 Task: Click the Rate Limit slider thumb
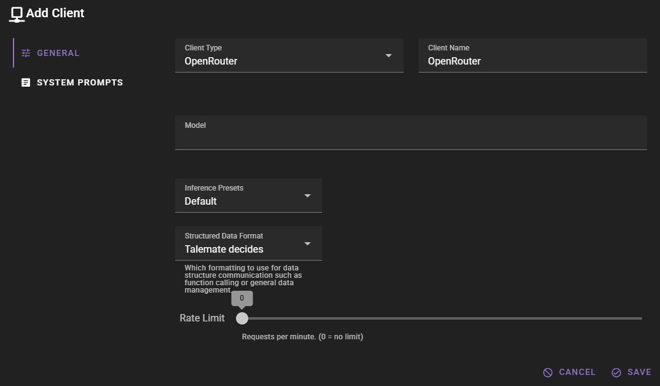pyautogui.click(x=242, y=318)
